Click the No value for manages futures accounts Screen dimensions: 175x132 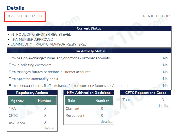pos(165,72)
